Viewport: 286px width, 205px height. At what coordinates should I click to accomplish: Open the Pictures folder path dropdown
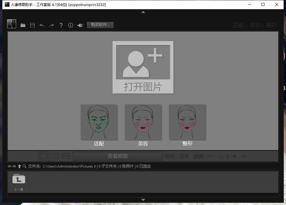(95, 166)
